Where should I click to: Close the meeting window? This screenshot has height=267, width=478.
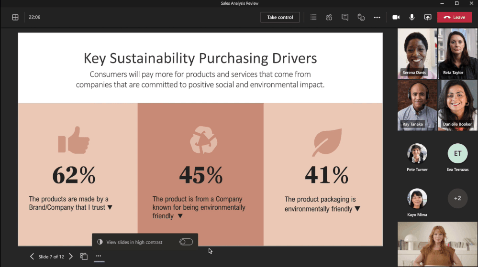(471, 3)
